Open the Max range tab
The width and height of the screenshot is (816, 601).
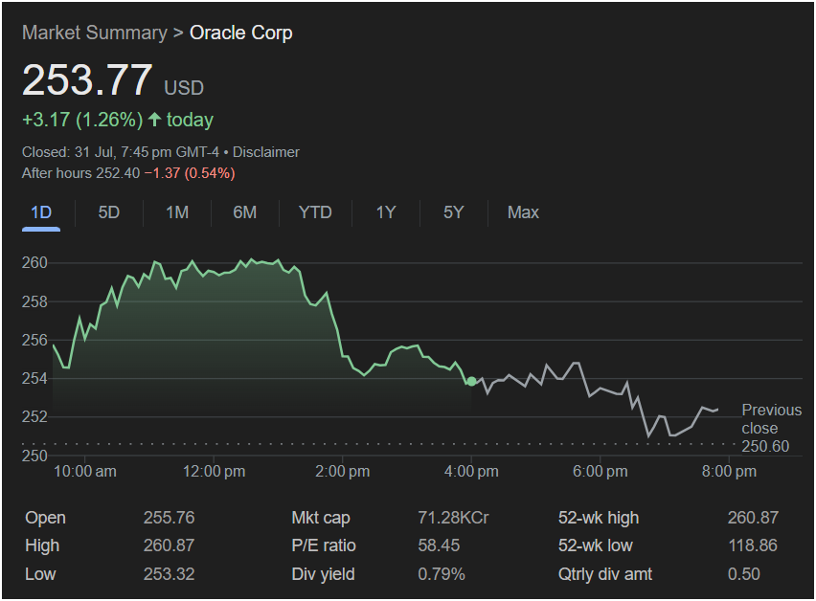(523, 212)
